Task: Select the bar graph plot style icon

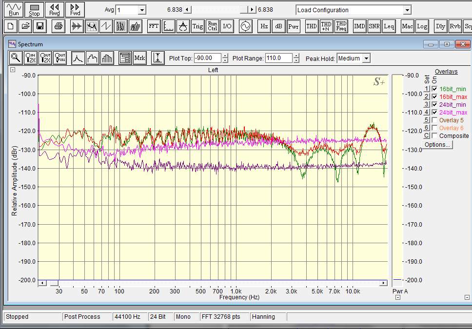Action: point(107,58)
